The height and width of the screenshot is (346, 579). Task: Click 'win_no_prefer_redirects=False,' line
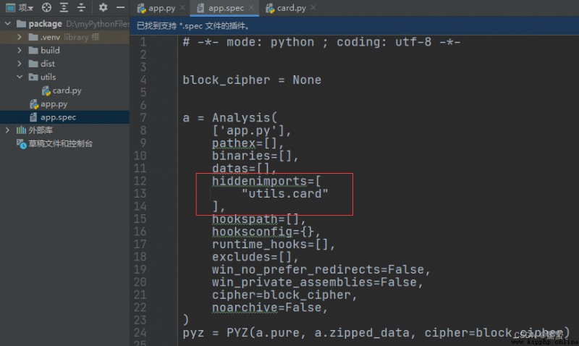(321, 270)
